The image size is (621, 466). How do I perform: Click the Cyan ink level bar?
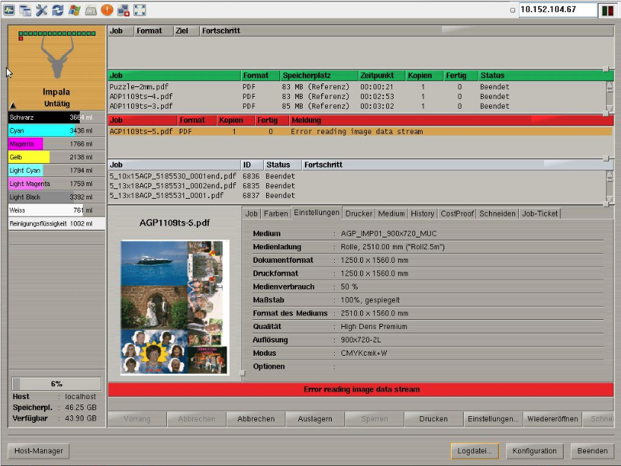point(45,131)
